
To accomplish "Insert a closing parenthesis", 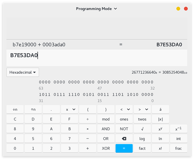I will (106, 109).
